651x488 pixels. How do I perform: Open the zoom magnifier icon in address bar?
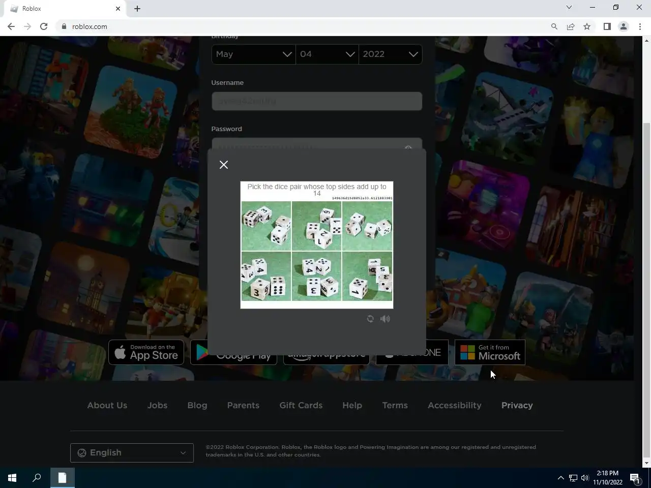coord(554,26)
